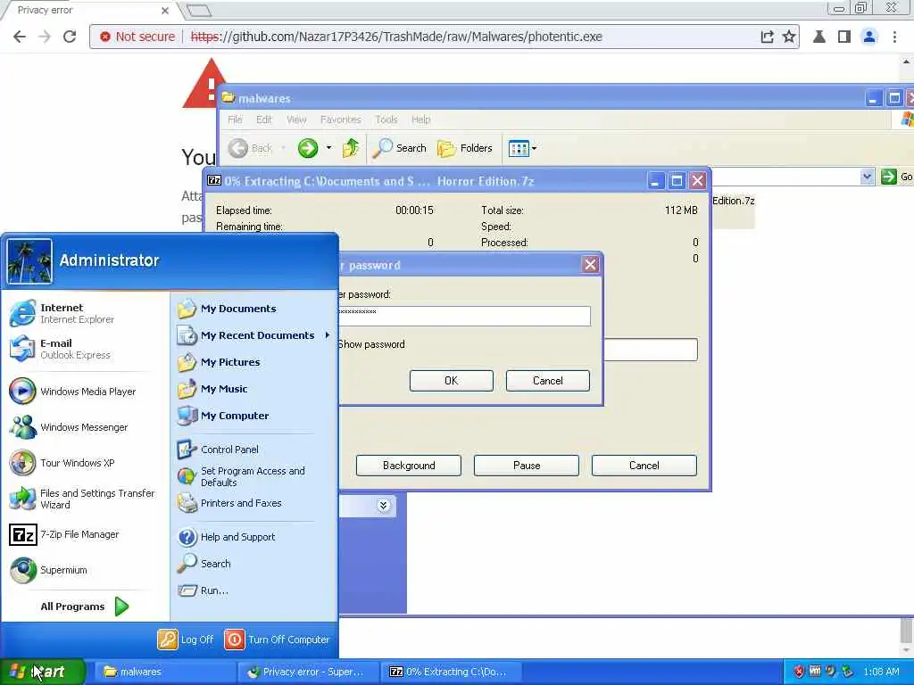Toggle Folders pane in Explorer
This screenshot has width=914, height=685.
[x=465, y=148]
